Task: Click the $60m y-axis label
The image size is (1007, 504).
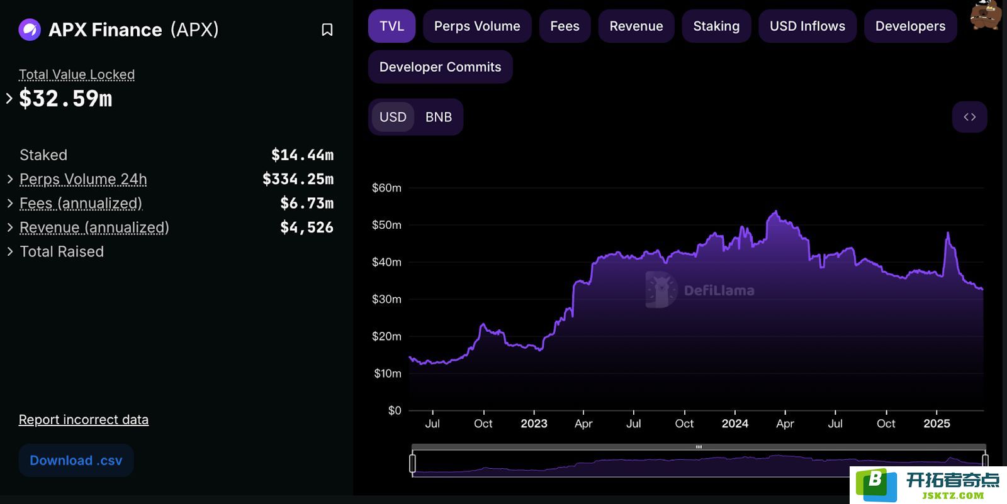Action: click(386, 188)
